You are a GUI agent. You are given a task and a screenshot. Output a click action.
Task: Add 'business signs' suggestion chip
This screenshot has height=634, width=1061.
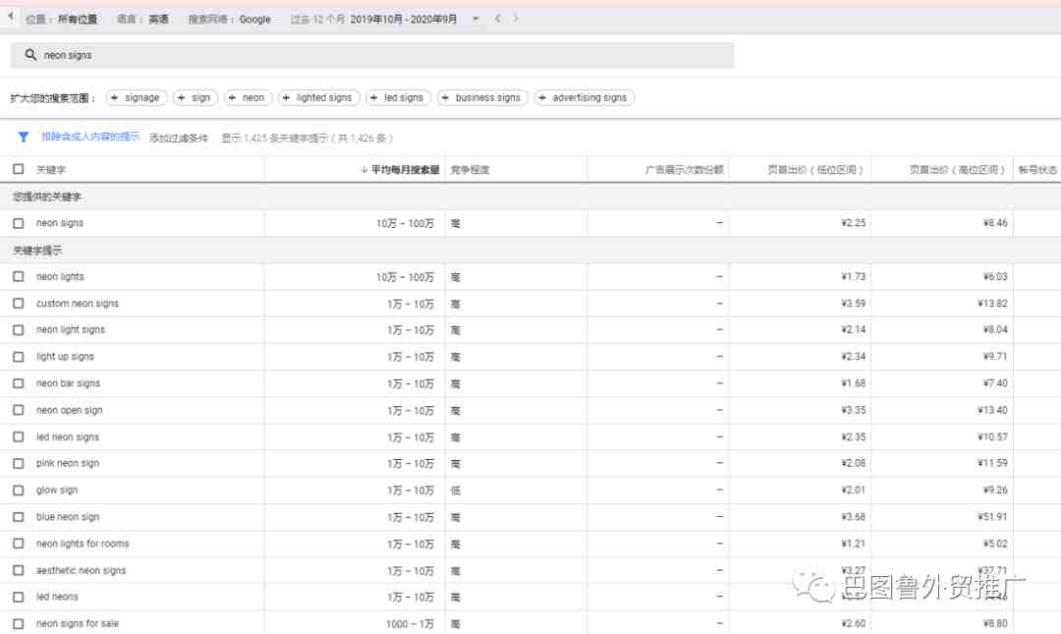click(x=482, y=97)
